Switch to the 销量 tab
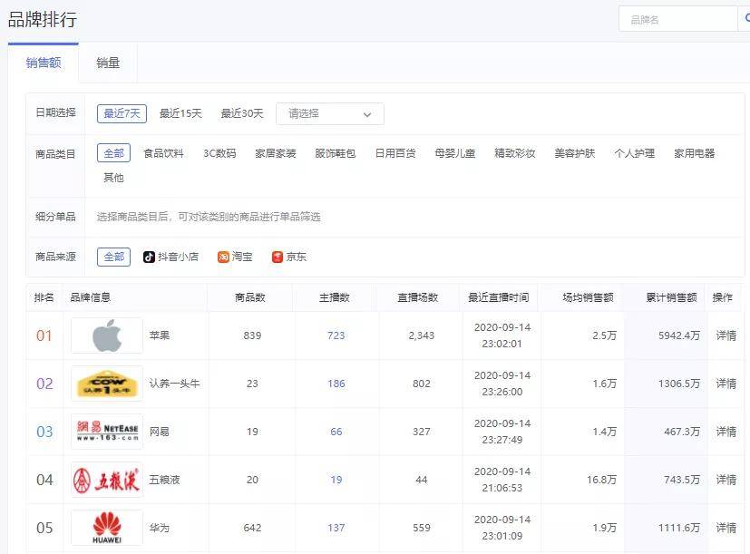This screenshot has width=750, height=554. [108, 63]
